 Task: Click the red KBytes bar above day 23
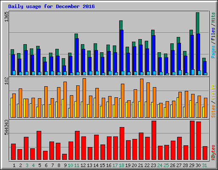click(x=154, y=140)
